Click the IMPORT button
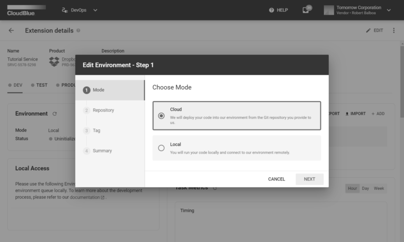 tap(355, 114)
